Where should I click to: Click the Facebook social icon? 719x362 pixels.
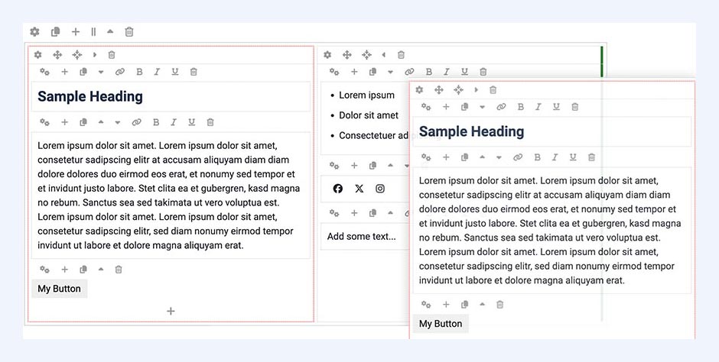pyautogui.click(x=338, y=189)
